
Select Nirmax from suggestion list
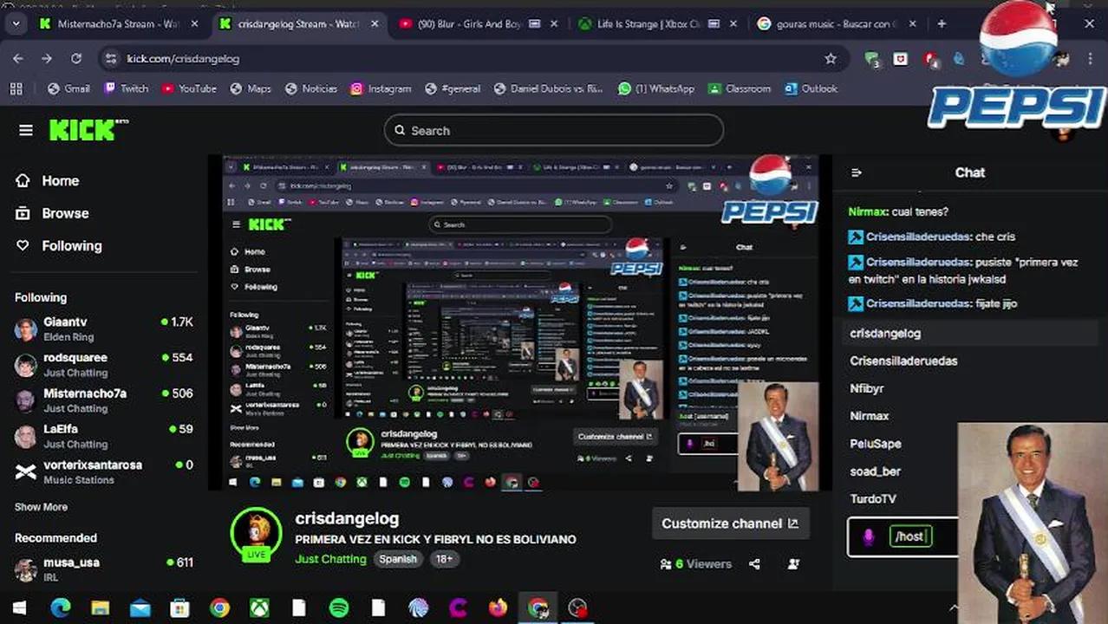tap(902, 416)
